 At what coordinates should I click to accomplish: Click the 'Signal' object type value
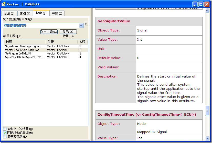pos(142,30)
